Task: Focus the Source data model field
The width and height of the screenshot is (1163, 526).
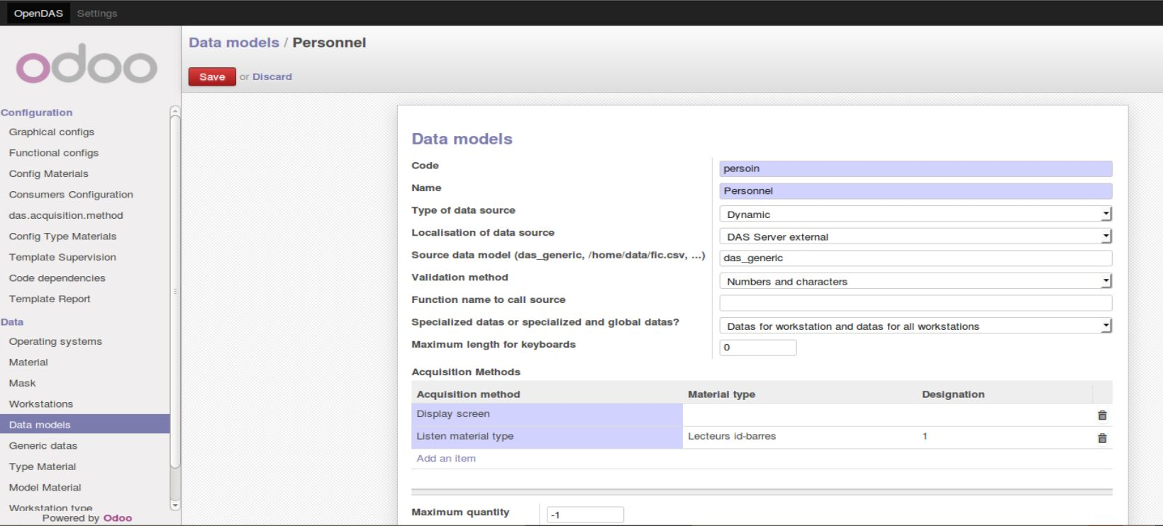Action: (x=916, y=258)
